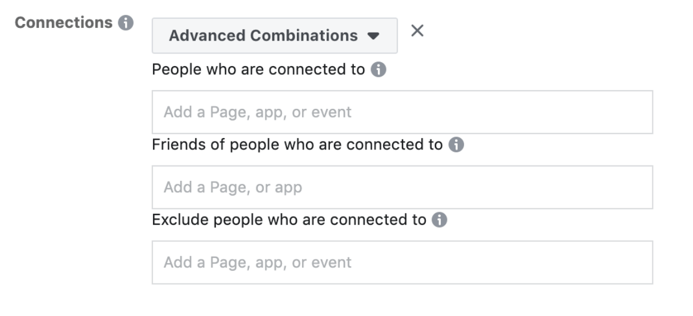
Task: Click placeholder text in first Page, app, or event box
Action: click(x=257, y=112)
